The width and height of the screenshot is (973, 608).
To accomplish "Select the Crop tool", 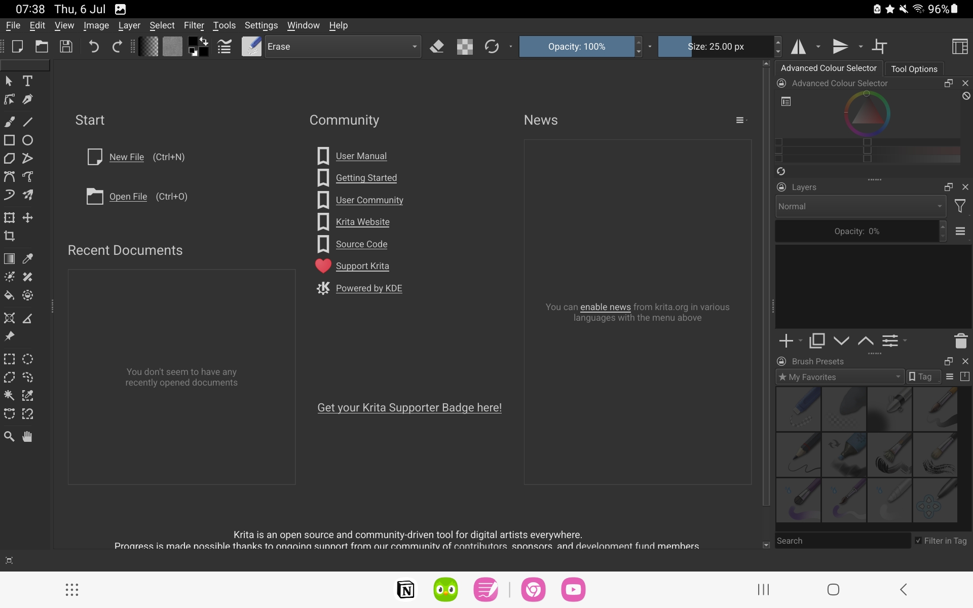I will point(9,236).
